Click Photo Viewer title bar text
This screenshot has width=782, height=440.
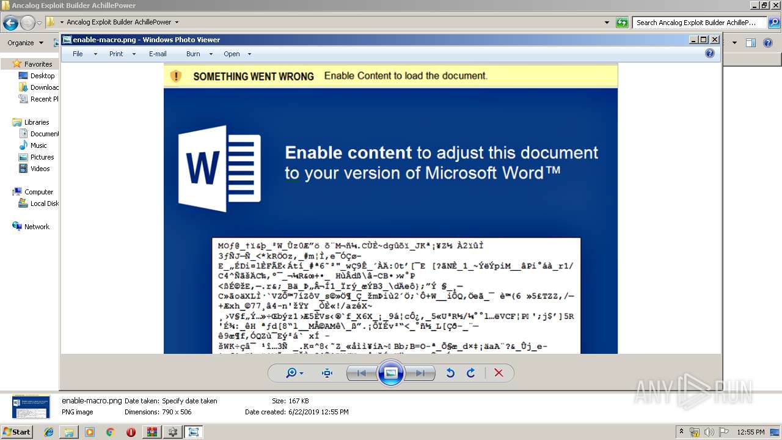point(147,40)
